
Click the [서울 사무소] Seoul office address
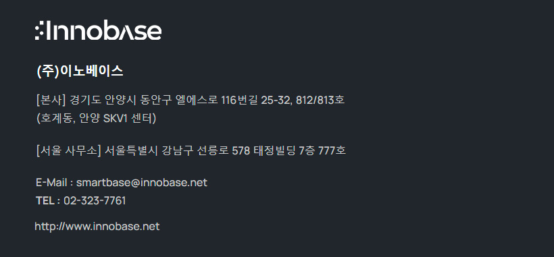[191, 150]
